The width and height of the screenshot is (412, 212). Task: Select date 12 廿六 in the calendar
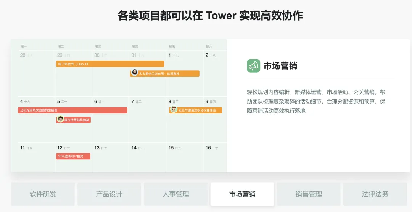coord(64,148)
